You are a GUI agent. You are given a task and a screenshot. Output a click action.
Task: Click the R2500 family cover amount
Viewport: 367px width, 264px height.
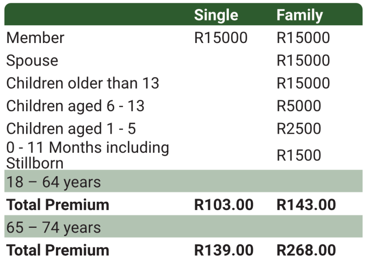(x=299, y=129)
